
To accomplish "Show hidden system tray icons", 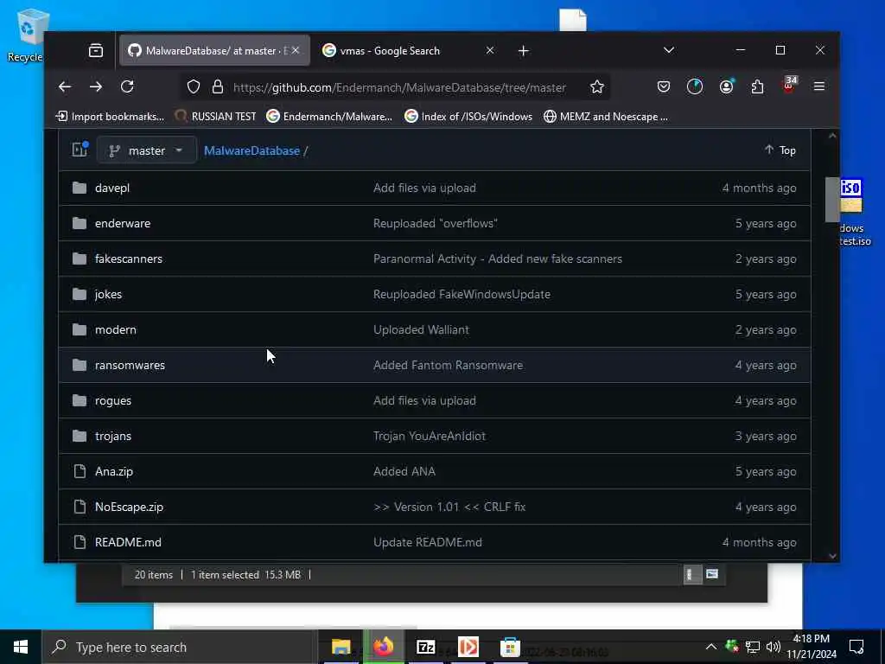I will coord(711,647).
